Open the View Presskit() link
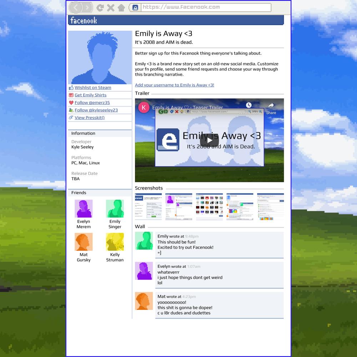357x357 pixels. coord(90,118)
